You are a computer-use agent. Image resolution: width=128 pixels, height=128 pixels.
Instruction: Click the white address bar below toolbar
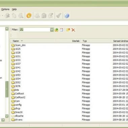pos(64,23)
